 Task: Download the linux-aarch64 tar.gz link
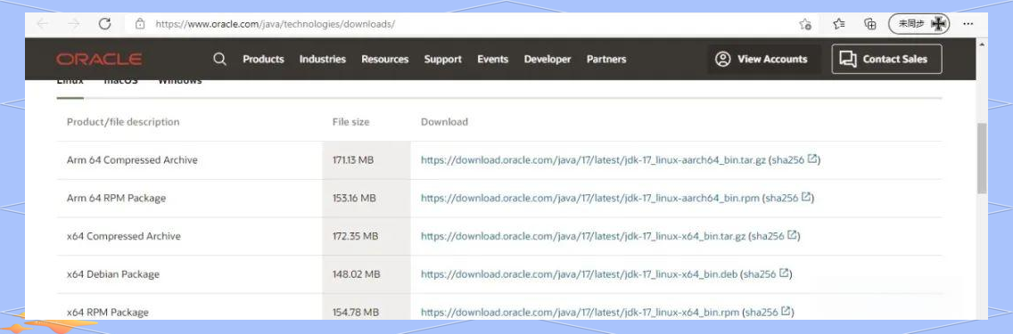tap(593, 160)
